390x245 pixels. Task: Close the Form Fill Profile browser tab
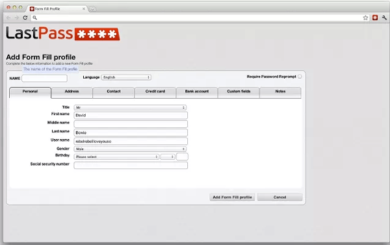coord(84,8)
